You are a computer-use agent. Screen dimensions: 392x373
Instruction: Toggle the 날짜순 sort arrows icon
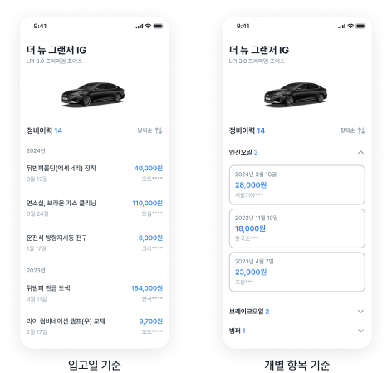[159, 130]
